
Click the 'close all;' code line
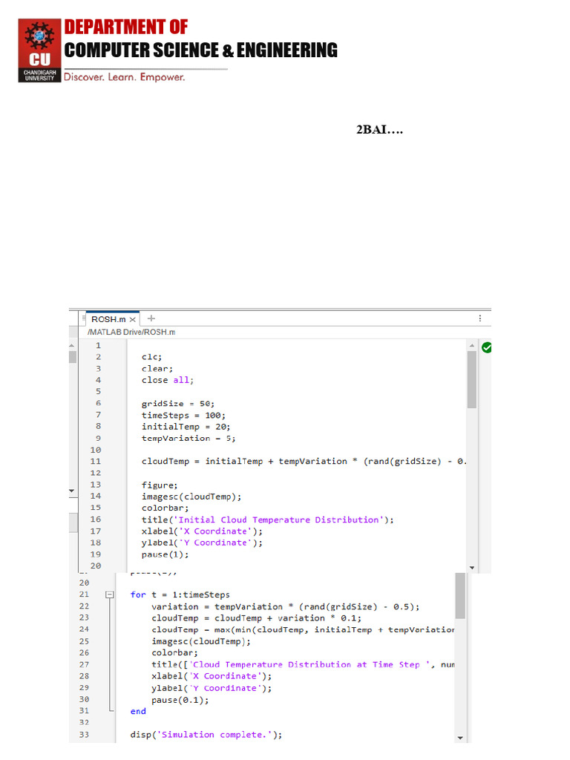[168, 381]
